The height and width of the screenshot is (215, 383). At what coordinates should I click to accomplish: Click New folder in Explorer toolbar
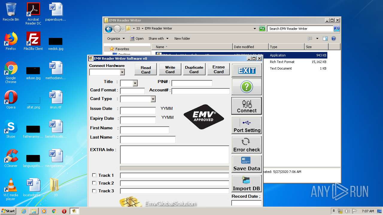182,39
